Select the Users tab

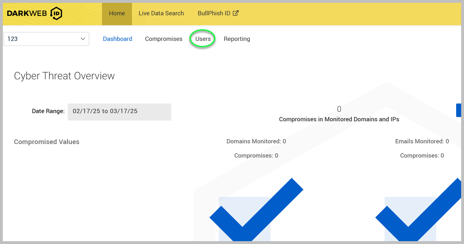[x=203, y=39]
